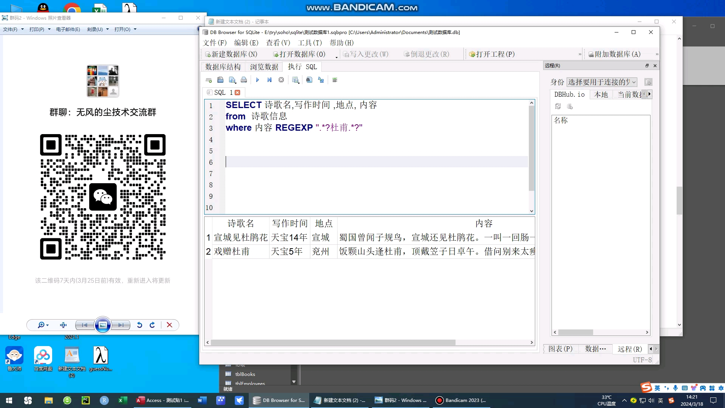This screenshot has width=725, height=408.
Task: Go to previous photo in Photo Viewer
Action: [x=85, y=325]
